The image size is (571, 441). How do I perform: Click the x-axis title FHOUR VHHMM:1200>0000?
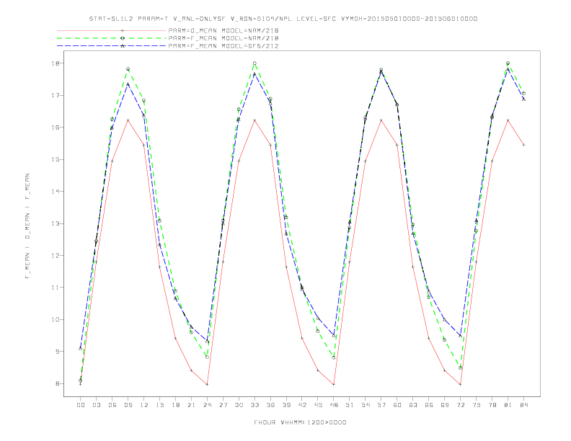point(300,422)
